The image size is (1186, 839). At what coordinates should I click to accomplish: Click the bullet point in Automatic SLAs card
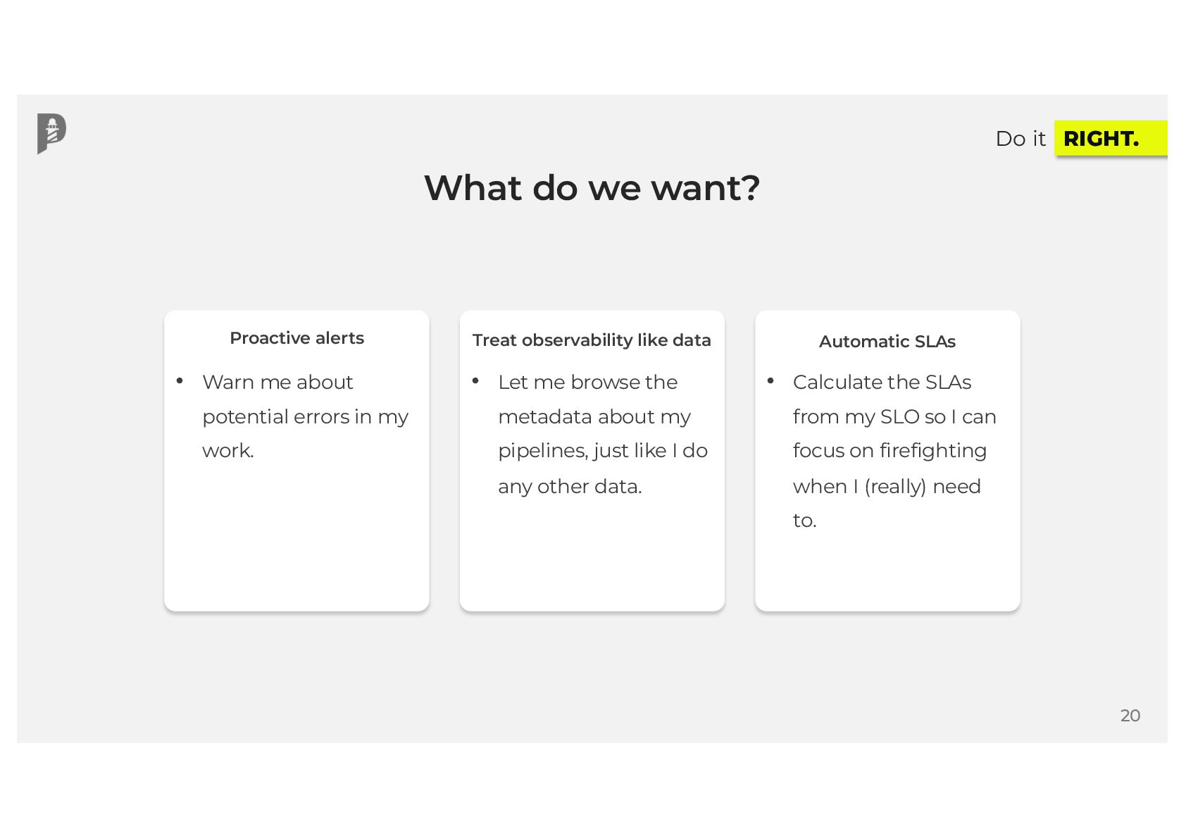pyautogui.click(x=770, y=381)
